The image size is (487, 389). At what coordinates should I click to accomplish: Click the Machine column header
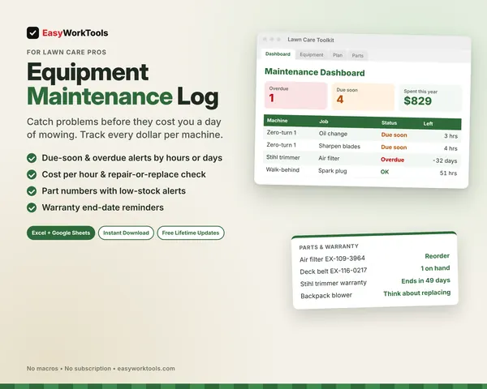click(x=277, y=121)
